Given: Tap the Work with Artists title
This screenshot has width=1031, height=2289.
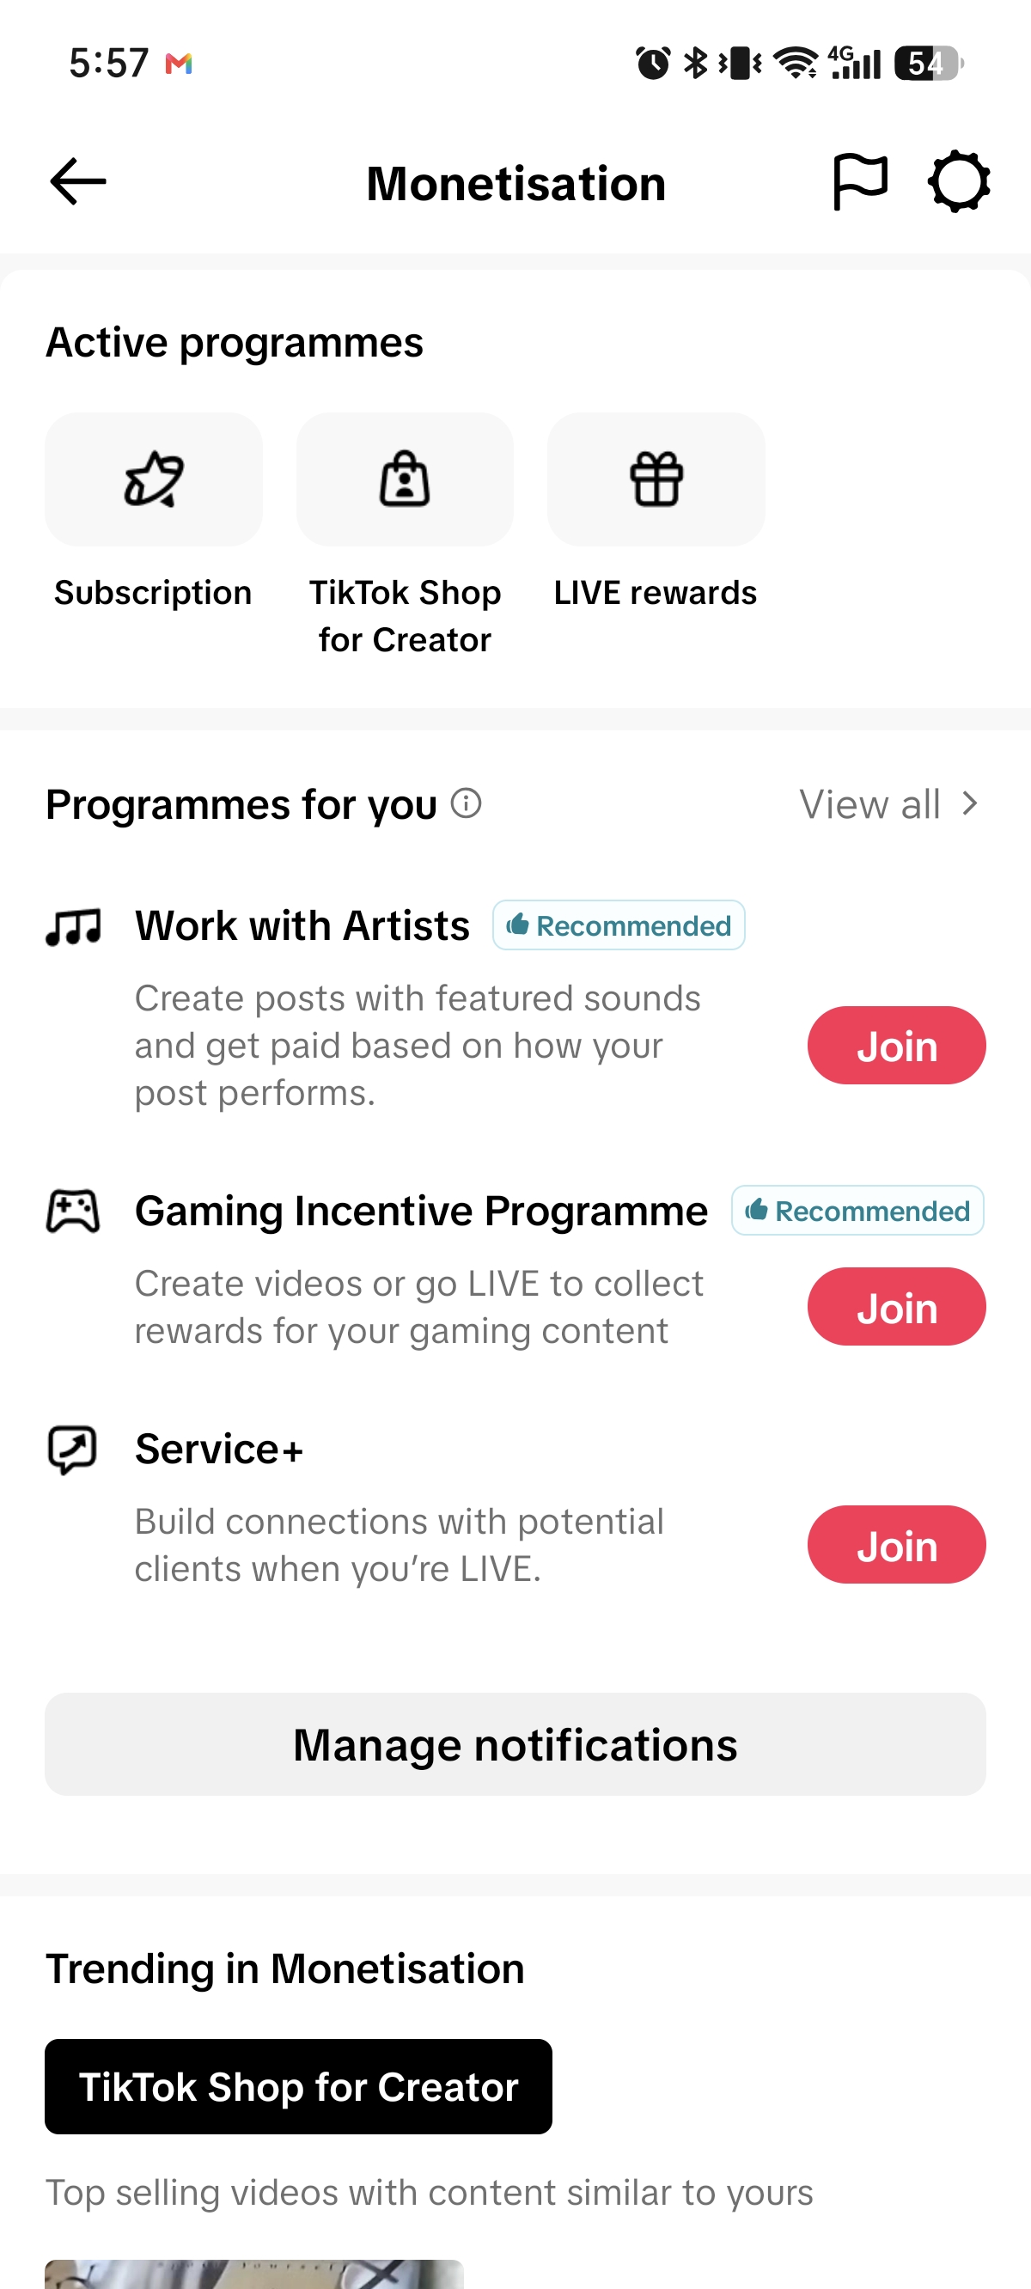Looking at the screenshot, I should pyautogui.click(x=302, y=926).
